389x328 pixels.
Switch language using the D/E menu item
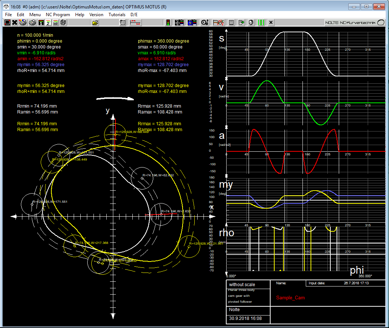(x=134, y=15)
